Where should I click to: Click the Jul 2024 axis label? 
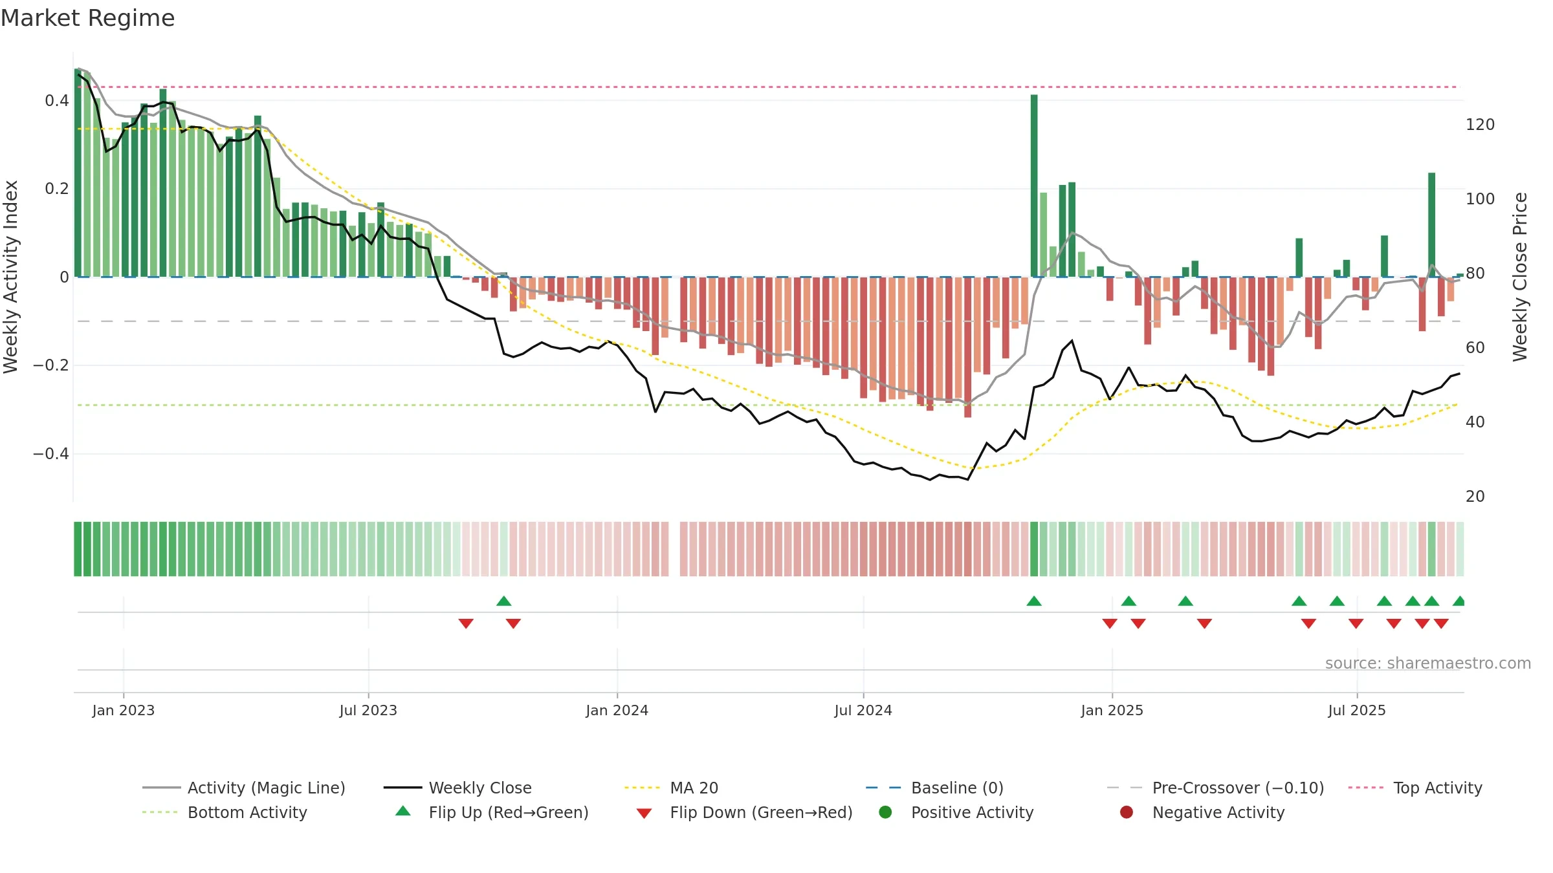click(863, 710)
